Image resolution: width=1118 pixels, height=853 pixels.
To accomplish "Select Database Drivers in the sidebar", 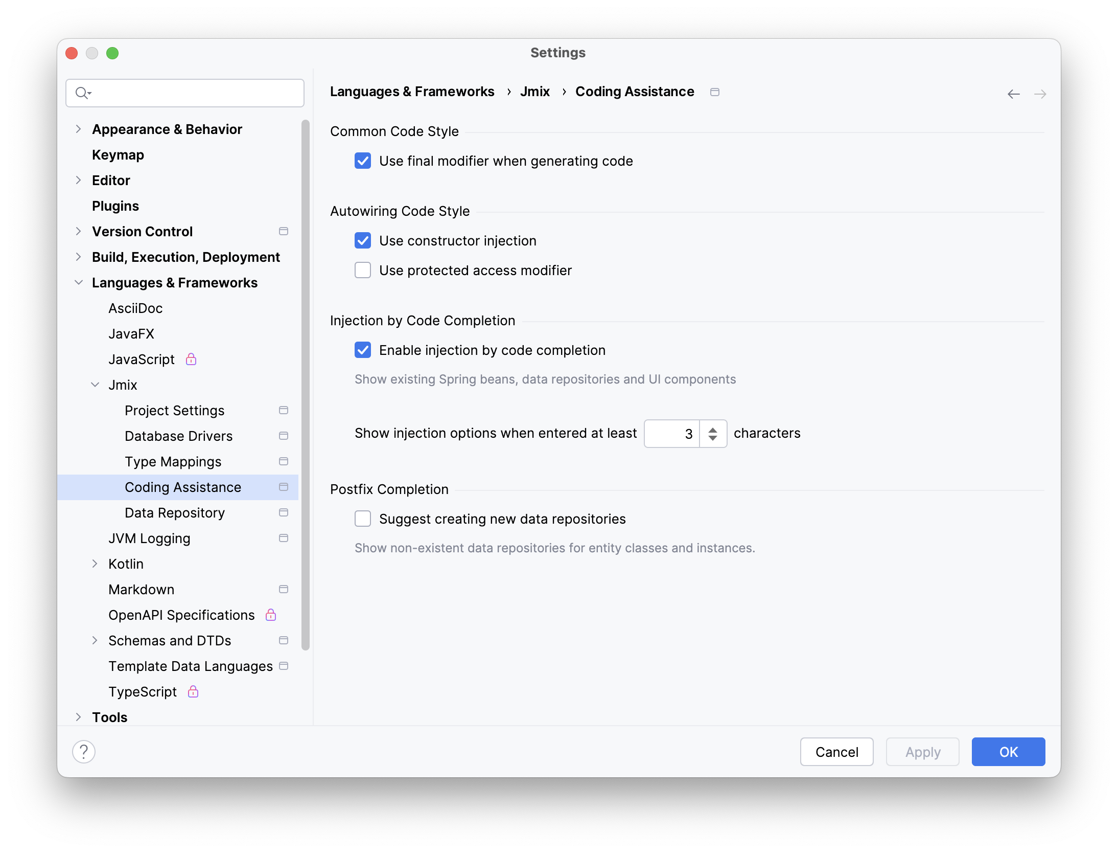I will click(178, 436).
